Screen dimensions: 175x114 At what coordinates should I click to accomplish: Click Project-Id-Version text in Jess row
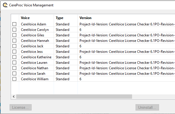pos(127,52)
